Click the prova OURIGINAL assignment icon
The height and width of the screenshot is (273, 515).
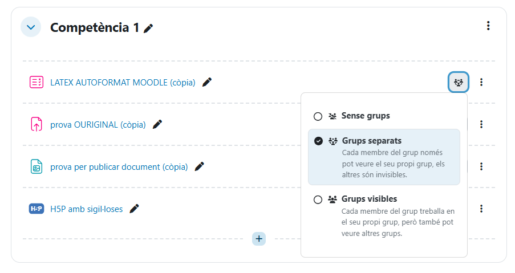36,124
